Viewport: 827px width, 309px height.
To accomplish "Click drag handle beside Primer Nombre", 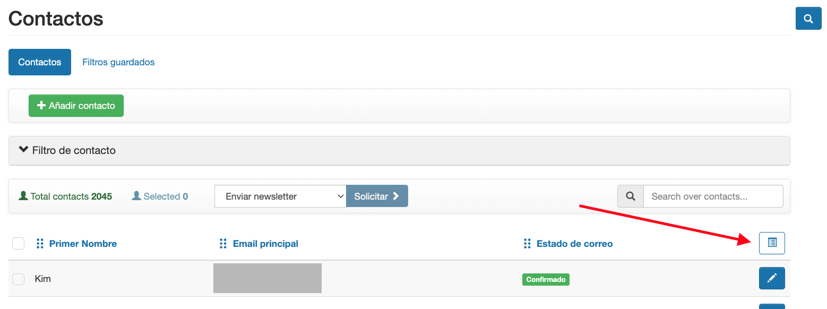I will 40,244.
